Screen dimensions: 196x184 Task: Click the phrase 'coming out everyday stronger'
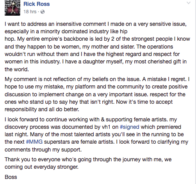coord(41,167)
